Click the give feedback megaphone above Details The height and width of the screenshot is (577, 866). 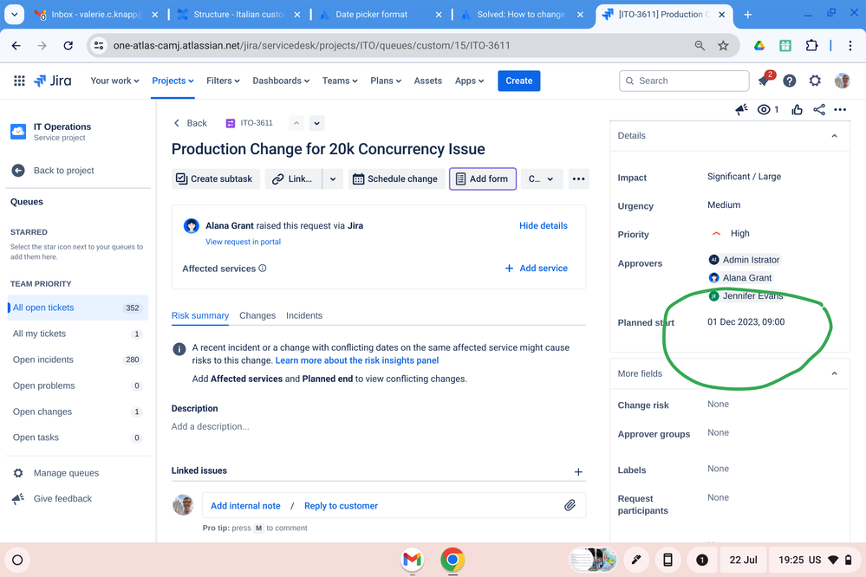(741, 109)
